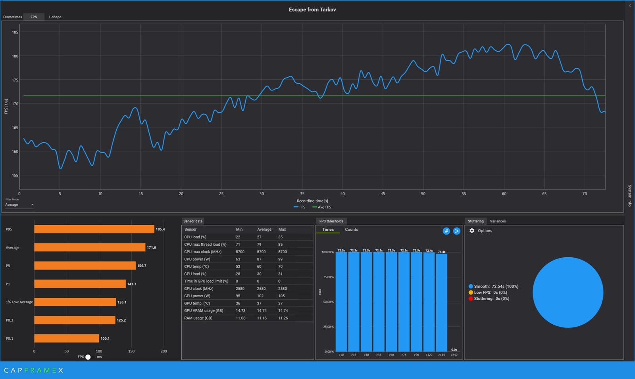This screenshot has height=379, width=635.
Task: Click the Avg FPS entry in the graph legend
Action: [322, 207]
